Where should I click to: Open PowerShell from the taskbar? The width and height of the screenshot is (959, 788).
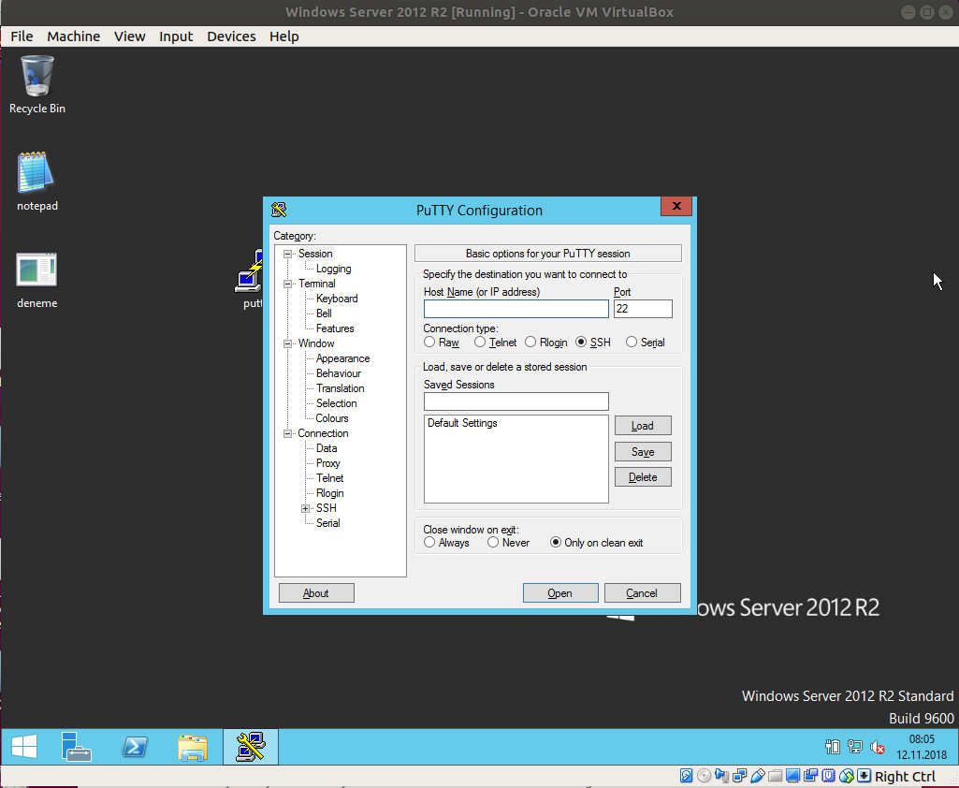tap(135, 747)
